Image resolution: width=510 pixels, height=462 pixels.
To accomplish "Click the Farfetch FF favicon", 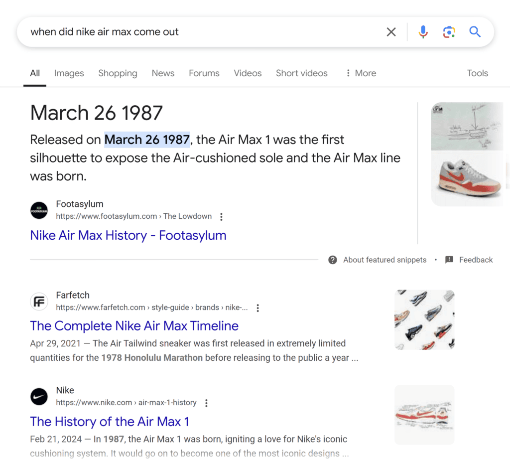I will click(39, 301).
